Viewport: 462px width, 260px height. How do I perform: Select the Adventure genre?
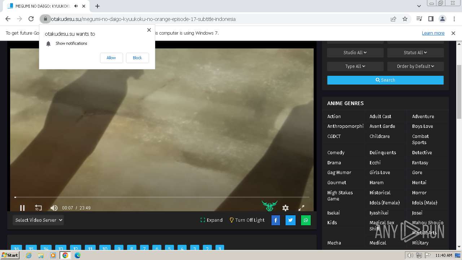coord(423,116)
